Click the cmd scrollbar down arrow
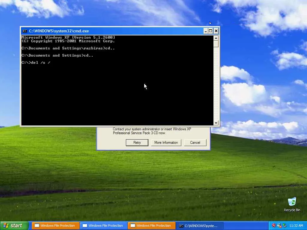Viewport: 307px width, 230px height. (x=216, y=123)
